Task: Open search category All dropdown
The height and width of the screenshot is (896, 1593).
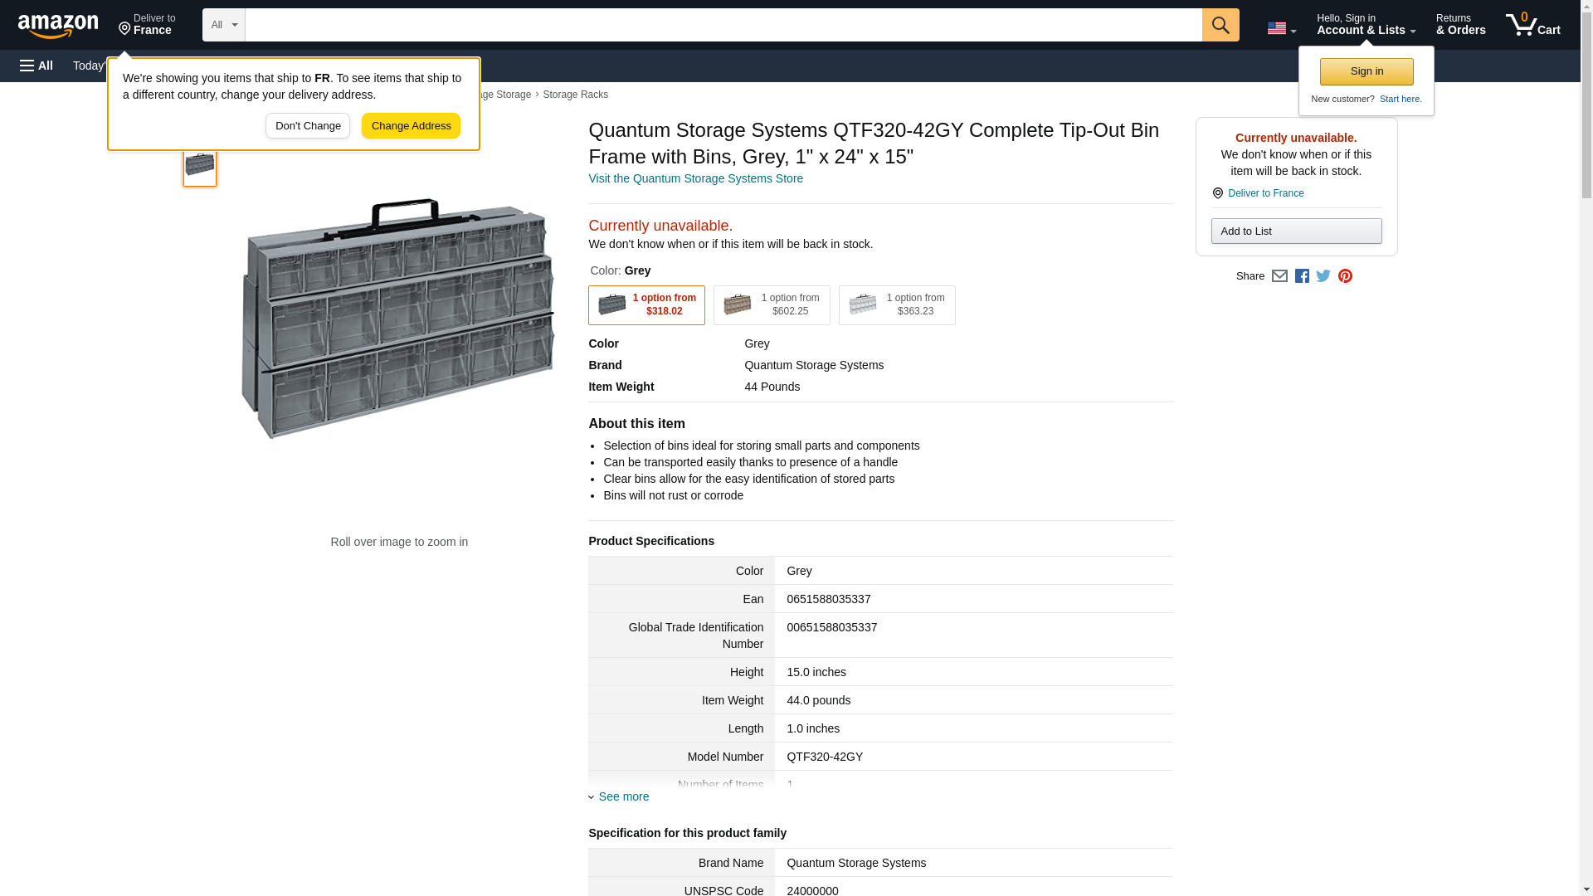Action: pos(223,25)
